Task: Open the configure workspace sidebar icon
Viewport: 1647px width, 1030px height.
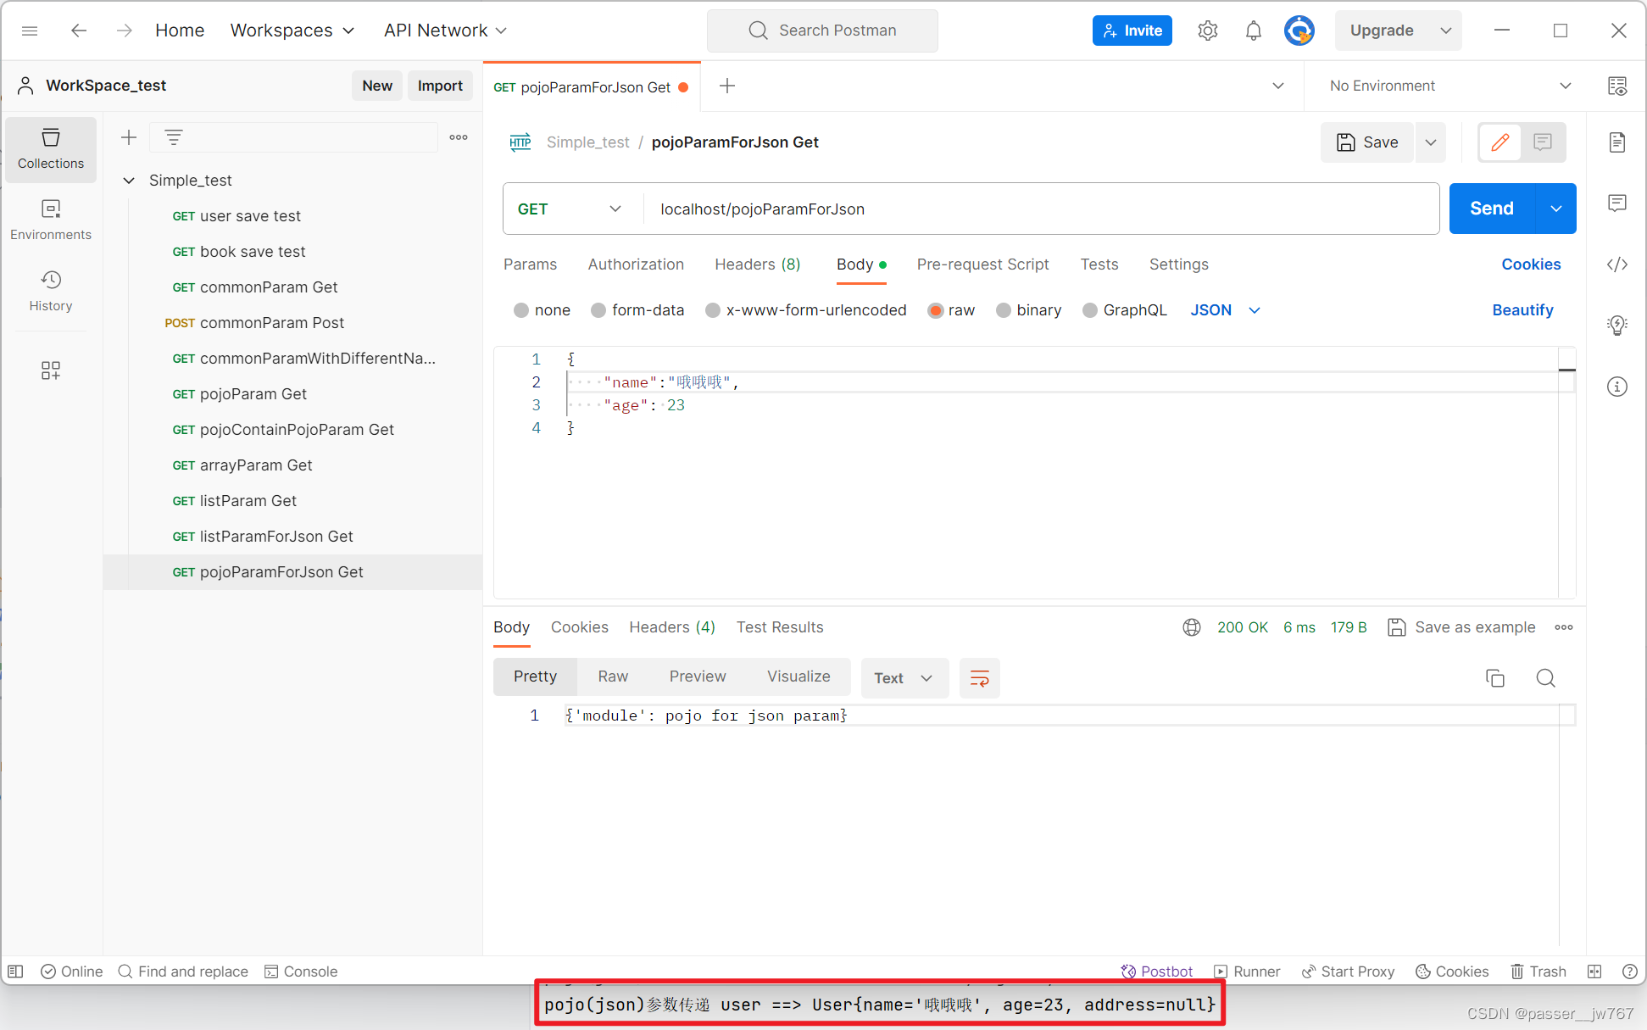Action: [x=51, y=370]
